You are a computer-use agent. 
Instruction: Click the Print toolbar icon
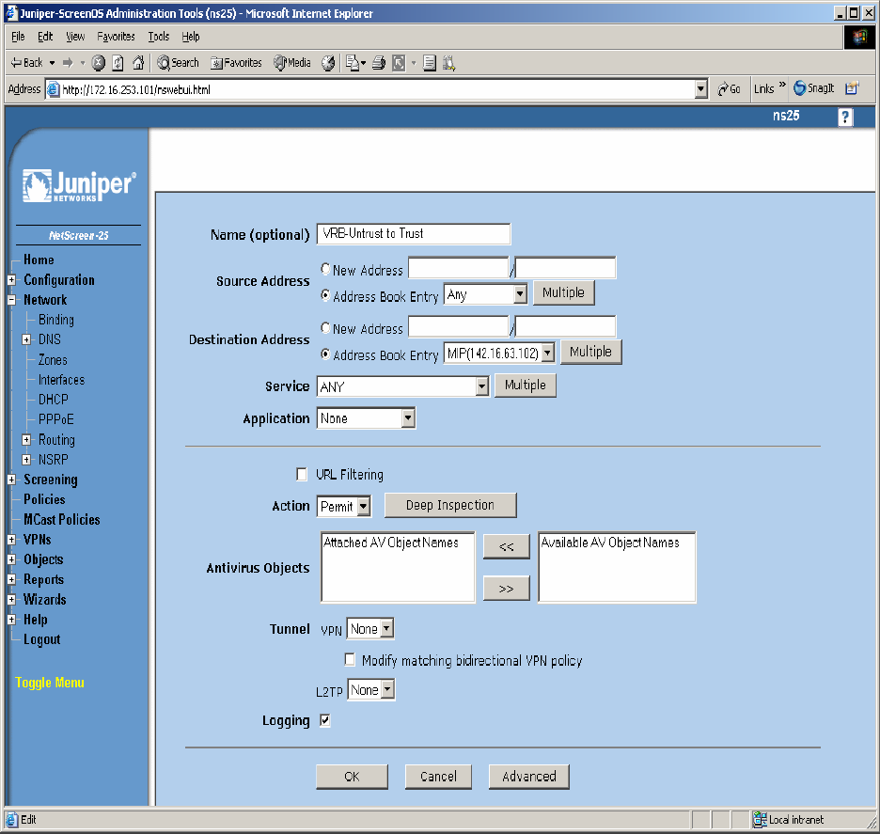[380, 62]
